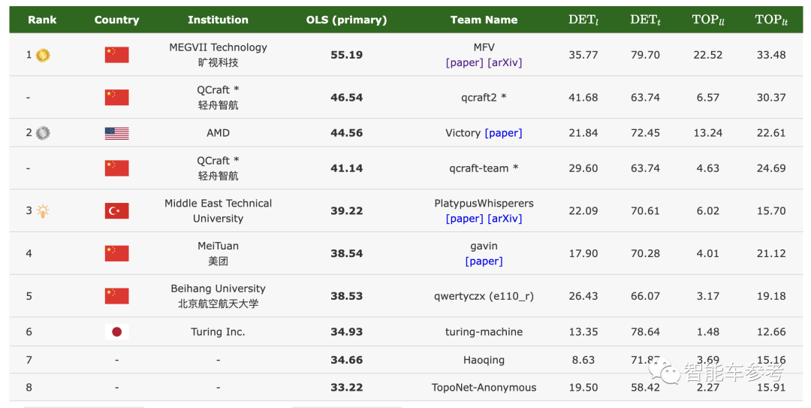
Task: Click the lightbulb icon at rank 3
Action: (x=43, y=210)
